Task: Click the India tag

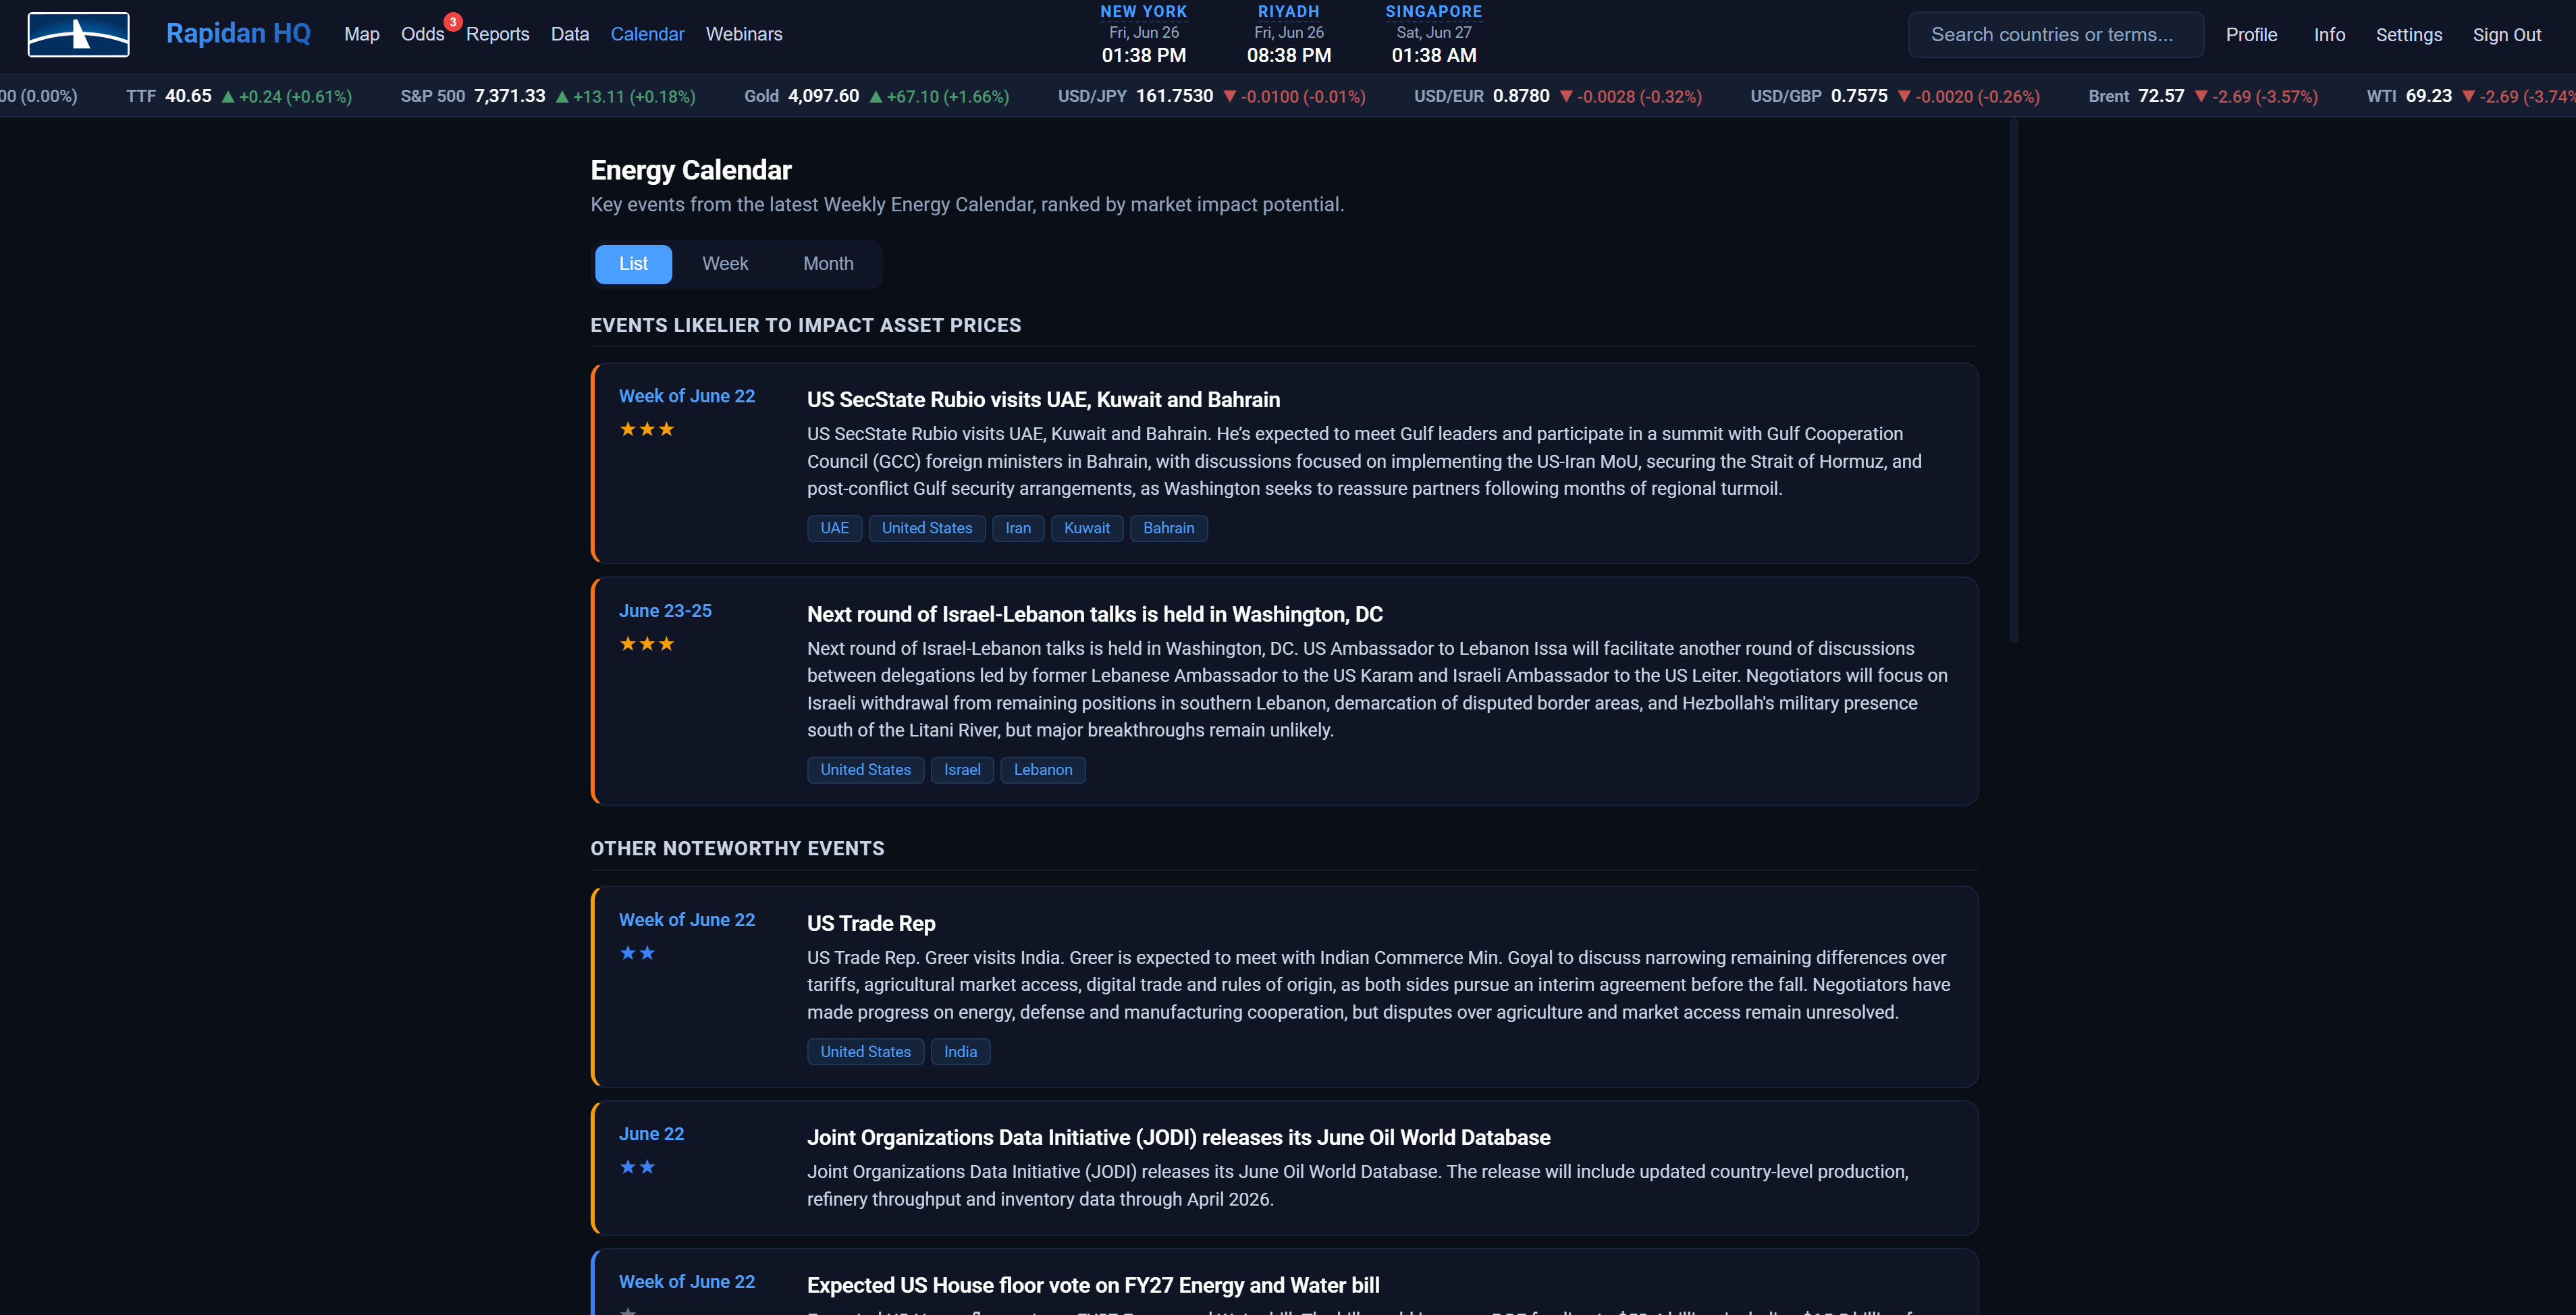Action: tap(960, 1052)
